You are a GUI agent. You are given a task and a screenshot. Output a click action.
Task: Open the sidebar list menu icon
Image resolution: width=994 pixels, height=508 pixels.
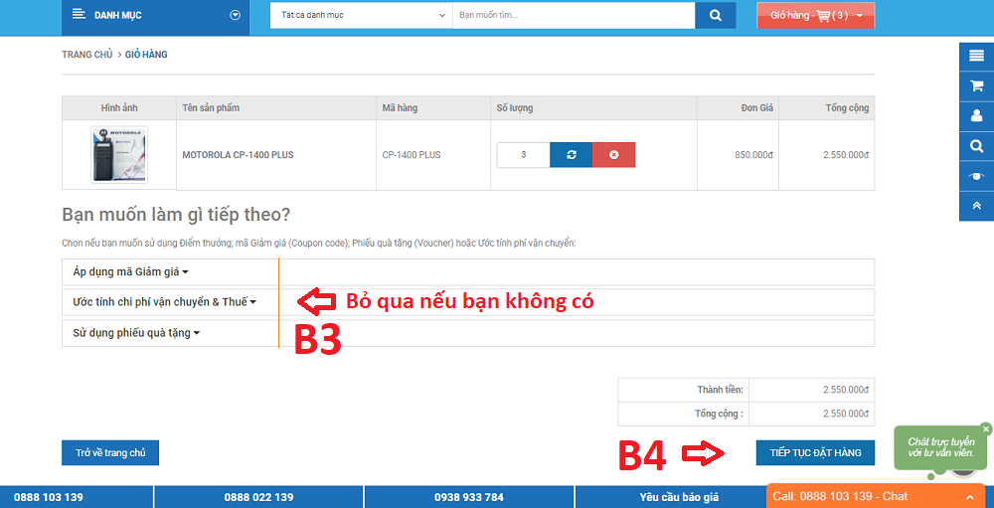(976, 56)
